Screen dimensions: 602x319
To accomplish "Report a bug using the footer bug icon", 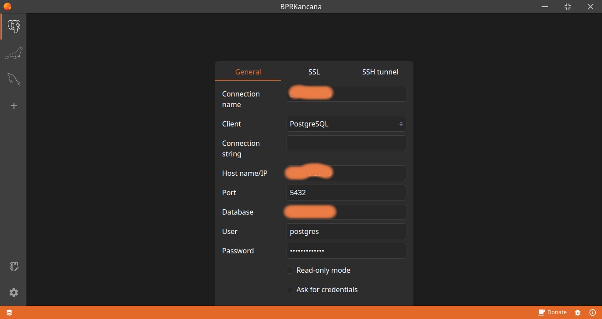I will pyautogui.click(x=578, y=312).
